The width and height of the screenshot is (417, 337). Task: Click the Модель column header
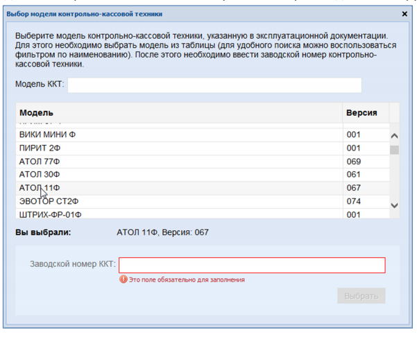point(179,113)
